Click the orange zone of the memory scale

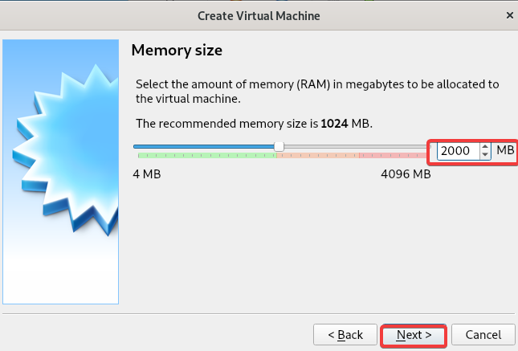318,155
